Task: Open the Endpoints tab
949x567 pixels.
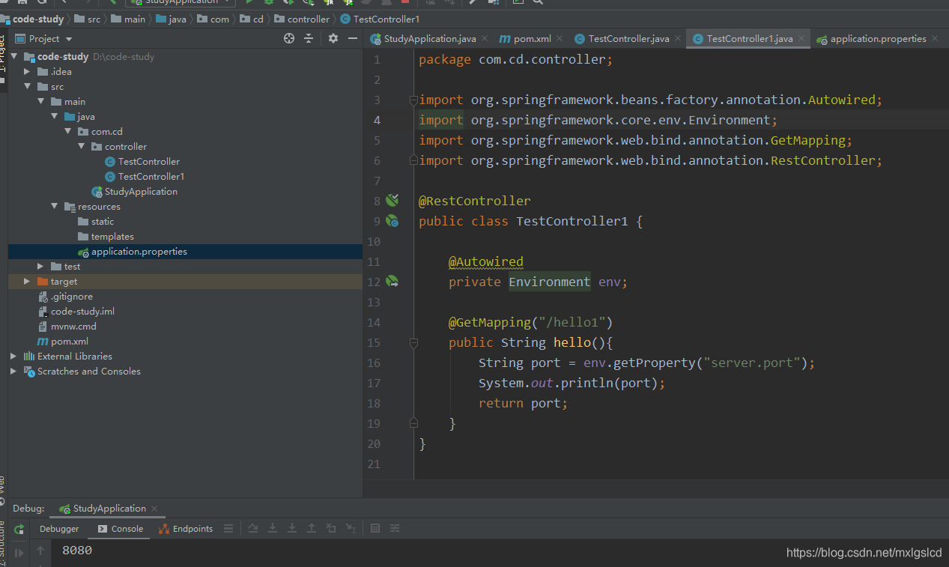Action: coord(187,529)
